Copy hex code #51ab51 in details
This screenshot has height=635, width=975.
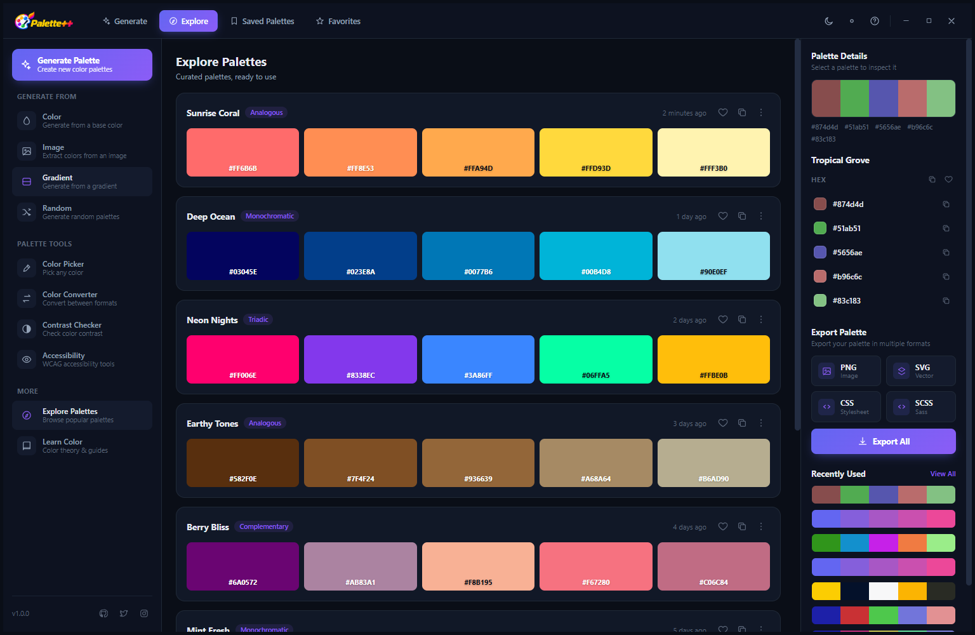946,228
